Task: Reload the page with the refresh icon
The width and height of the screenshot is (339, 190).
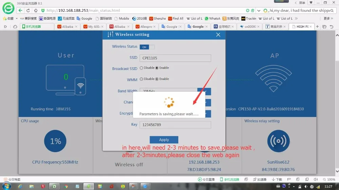Action: (28, 10)
